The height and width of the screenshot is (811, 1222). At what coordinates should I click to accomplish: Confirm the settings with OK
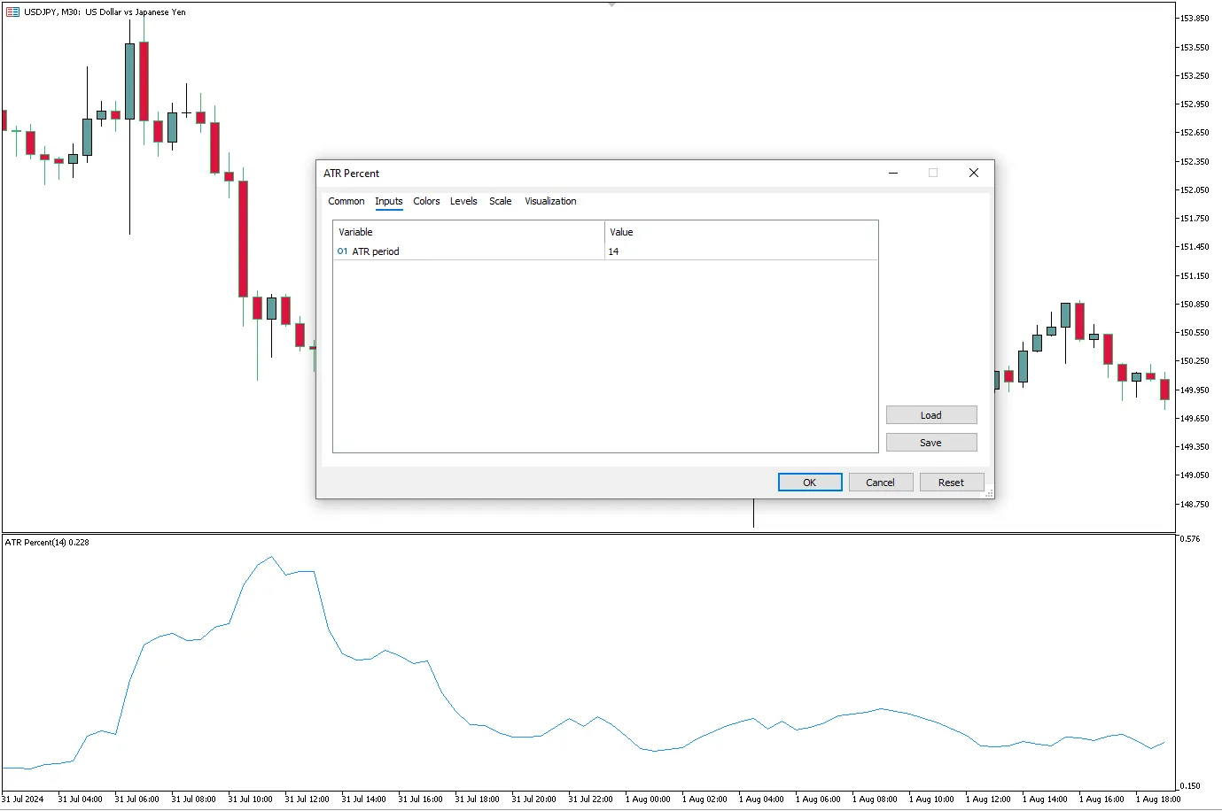[x=809, y=483]
